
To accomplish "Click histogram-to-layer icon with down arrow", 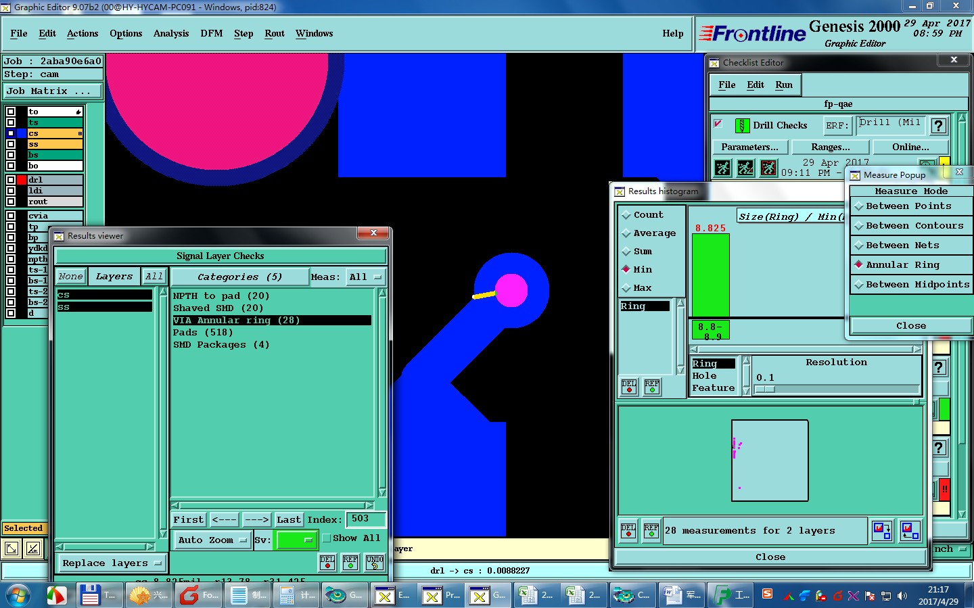I will [882, 530].
